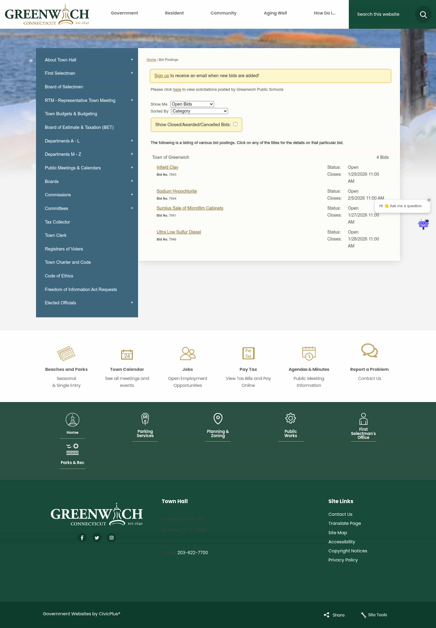This screenshot has width=436, height=628.
Task: Visit the Instagram page icon
Action: pos(111,538)
